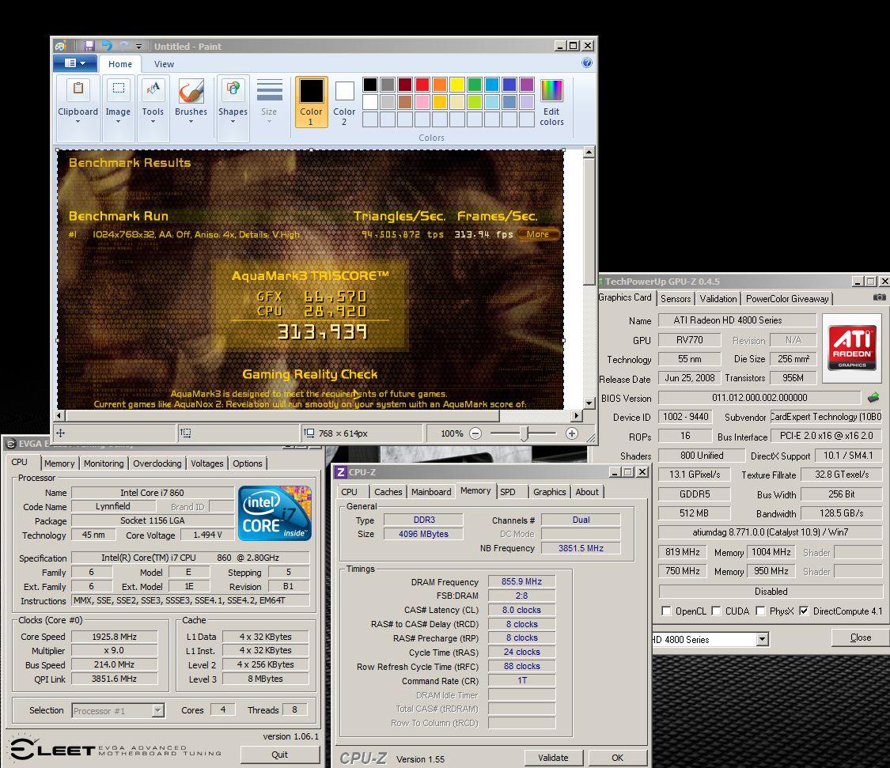Image resolution: width=890 pixels, height=768 pixels.
Task: Click the zoom out minus button in Paint
Action: [475, 433]
